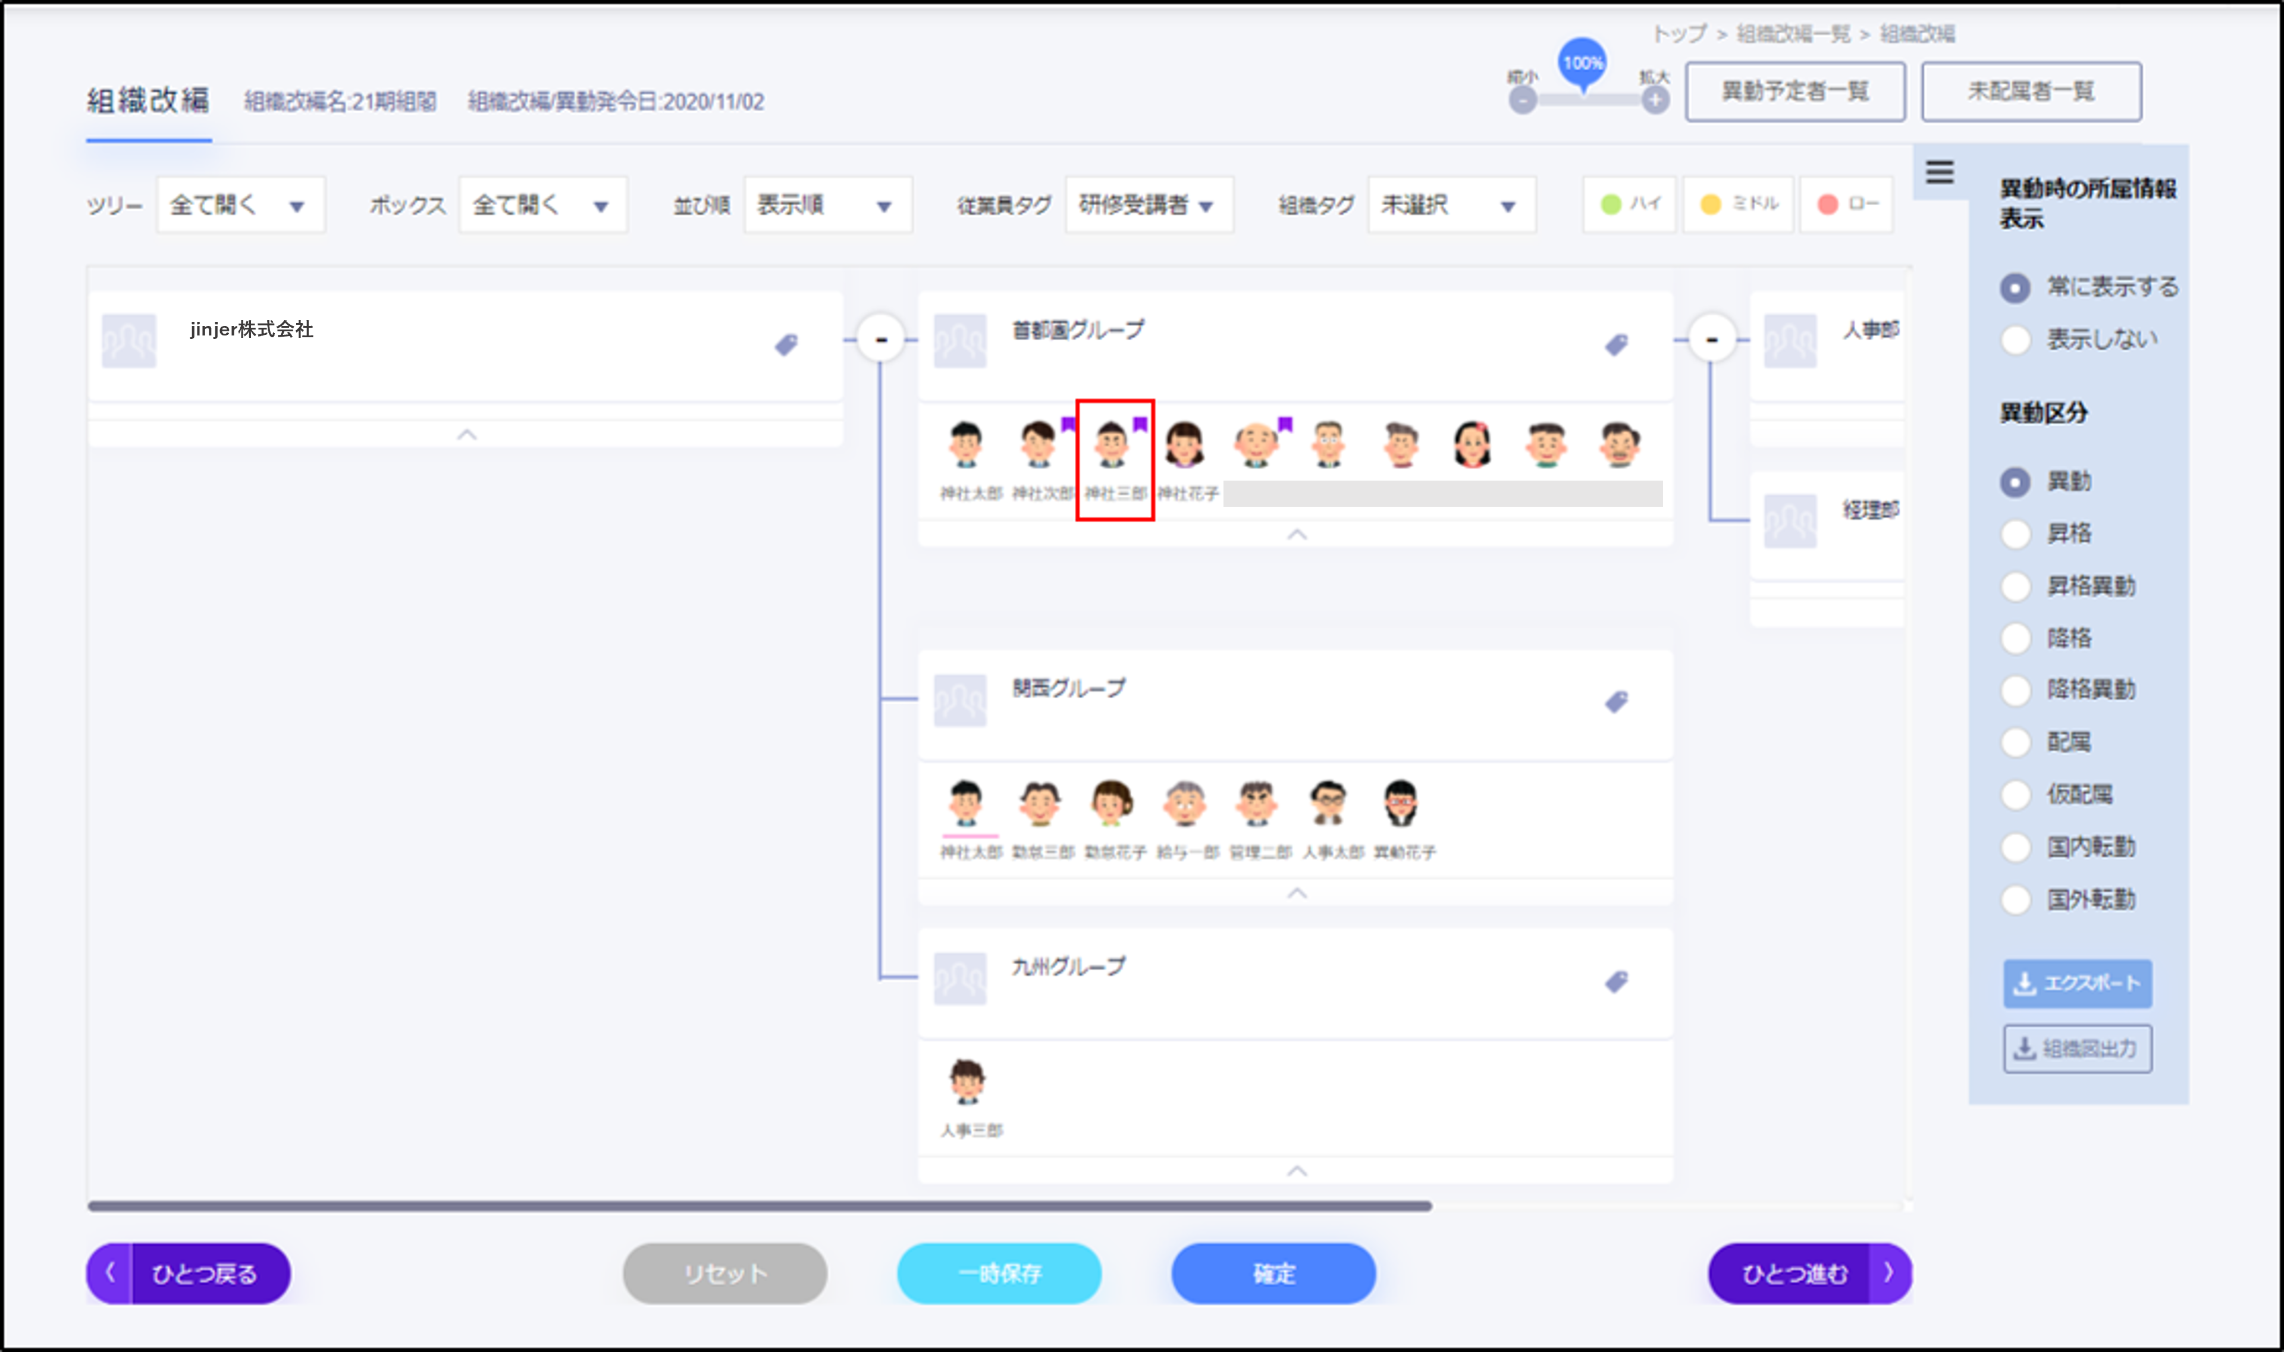Select employee 神社次郎 avatar
Viewport: 2284px width, 1352px height.
pos(1038,444)
